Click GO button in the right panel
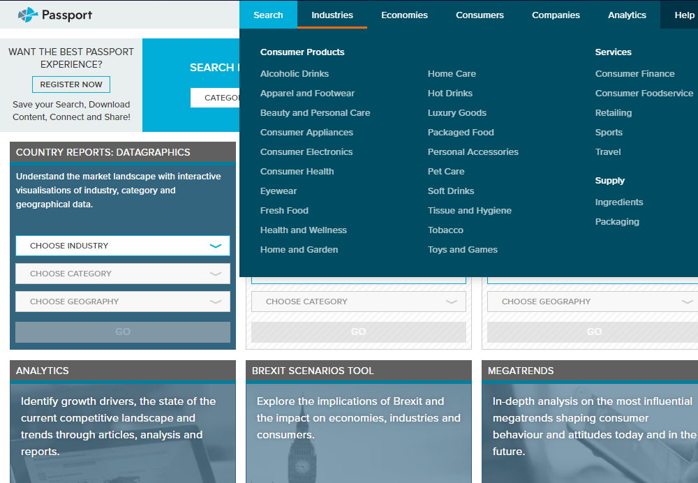698x483 pixels. click(593, 332)
